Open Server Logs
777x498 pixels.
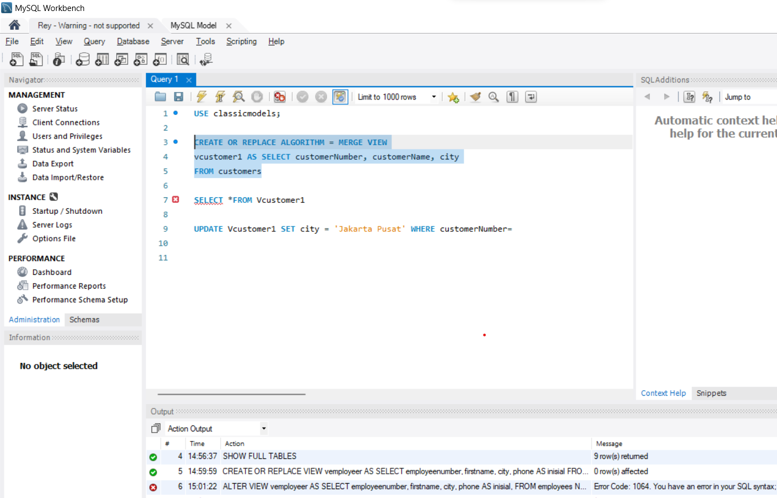coord(52,225)
